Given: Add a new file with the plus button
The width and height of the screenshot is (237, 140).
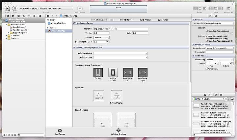Looking at the screenshot, I should [4, 135].
